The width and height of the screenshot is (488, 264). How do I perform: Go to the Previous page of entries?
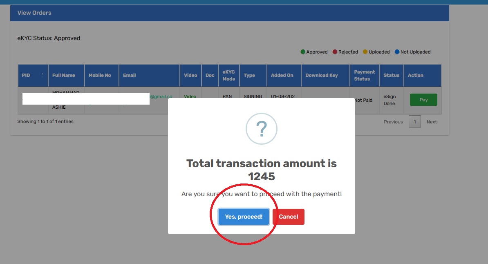tap(393, 122)
